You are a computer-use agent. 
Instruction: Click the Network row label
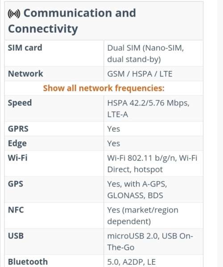coord(25,74)
